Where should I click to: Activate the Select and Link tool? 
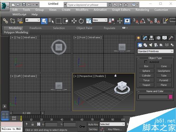(5, 21)
